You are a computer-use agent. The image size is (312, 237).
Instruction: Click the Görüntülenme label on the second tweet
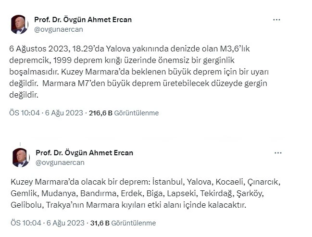pos(134,223)
